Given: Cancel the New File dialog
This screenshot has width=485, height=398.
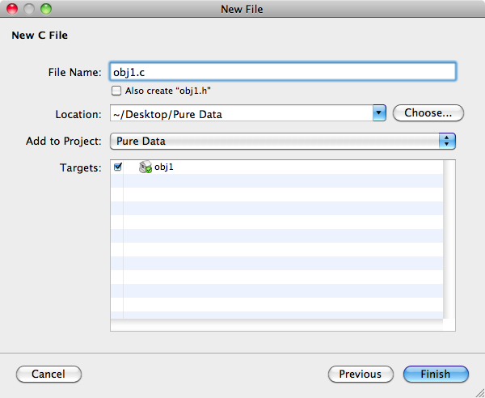Looking at the screenshot, I should point(48,375).
